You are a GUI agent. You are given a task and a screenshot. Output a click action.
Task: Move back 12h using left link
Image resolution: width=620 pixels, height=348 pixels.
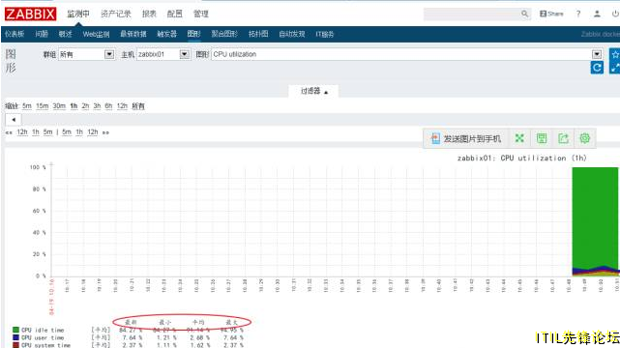[22, 132]
